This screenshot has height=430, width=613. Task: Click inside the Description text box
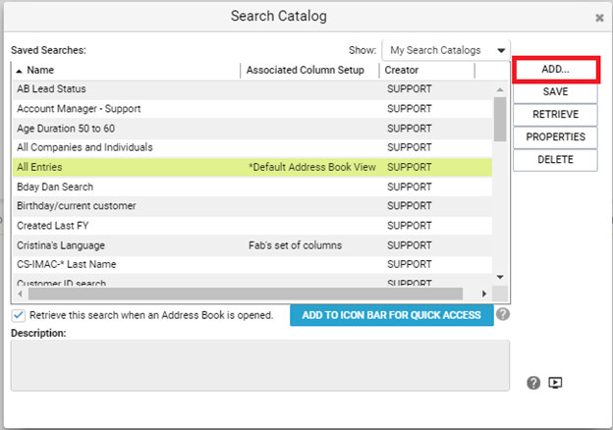pos(260,365)
